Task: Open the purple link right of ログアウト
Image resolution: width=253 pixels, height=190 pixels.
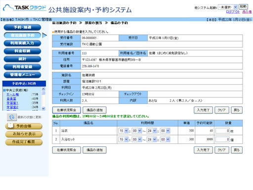Action: tap(247, 12)
